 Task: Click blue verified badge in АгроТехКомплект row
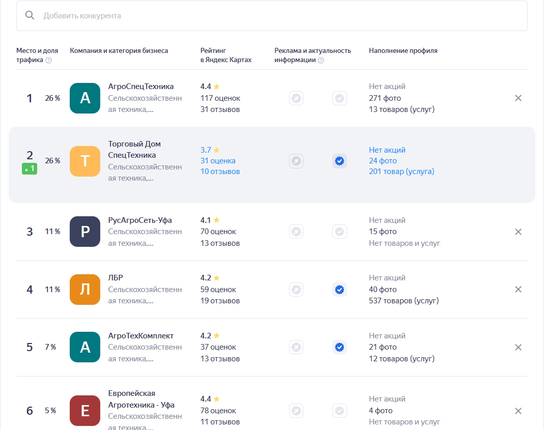coord(339,347)
